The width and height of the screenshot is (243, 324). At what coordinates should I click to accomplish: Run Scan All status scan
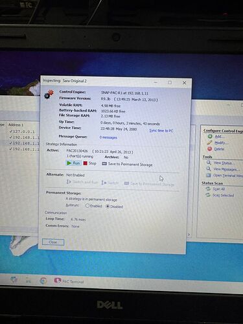(215, 189)
